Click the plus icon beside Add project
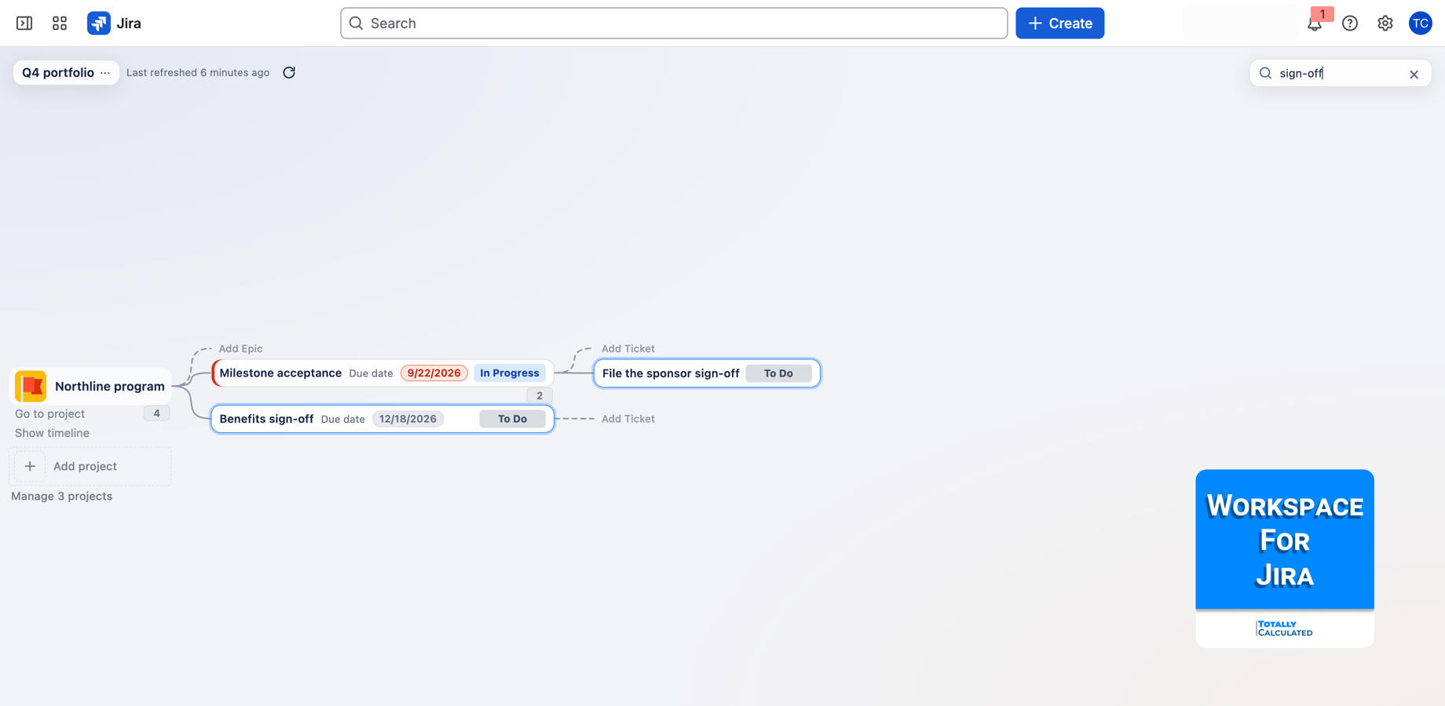Image resolution: width=1445 pixels, height=706 pixels. 30,466
